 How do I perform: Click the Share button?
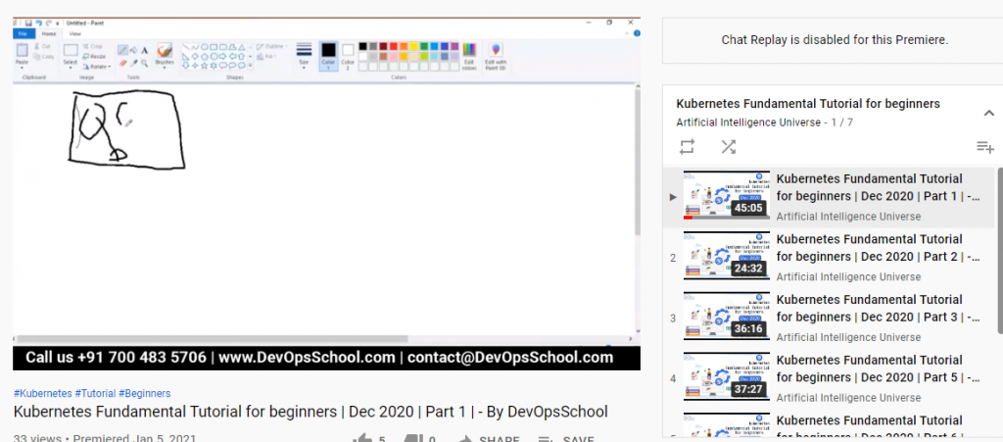[488, 439]
